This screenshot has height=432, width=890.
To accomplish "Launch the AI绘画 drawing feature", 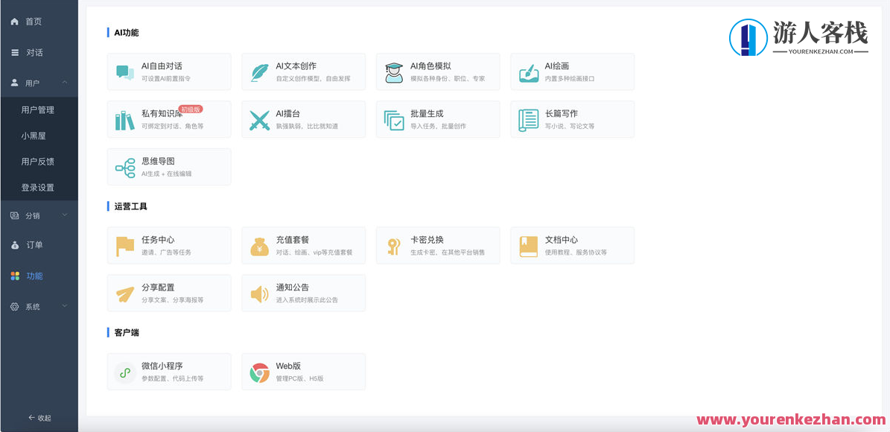I will coord(571,72).
